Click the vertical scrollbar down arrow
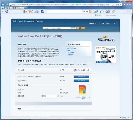133x120 pixels. (131, 115)
